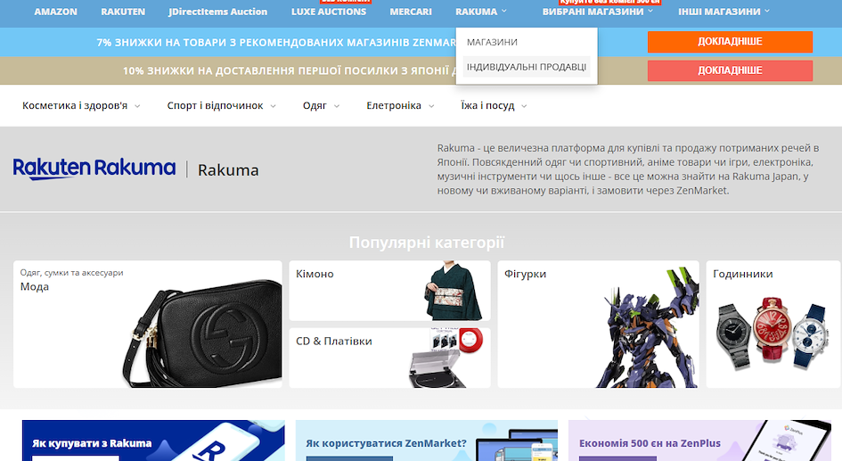Open the Годинники category card

click(773, 324)
